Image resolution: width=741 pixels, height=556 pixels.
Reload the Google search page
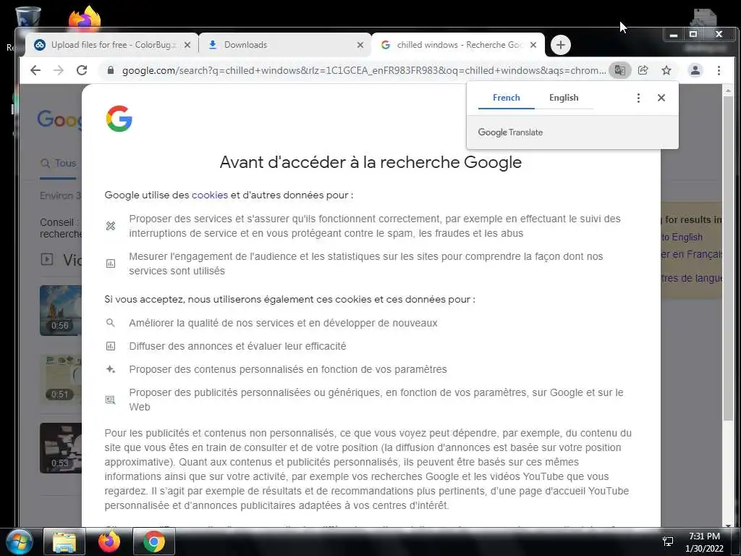82,70
